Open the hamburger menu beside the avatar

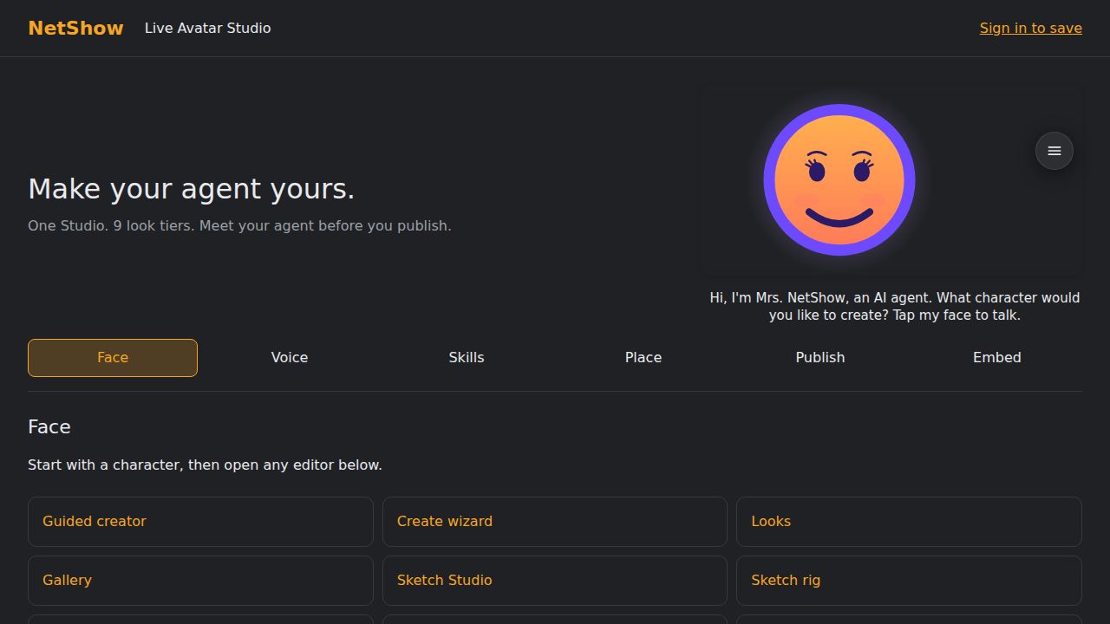click(x=1054, y=151)
